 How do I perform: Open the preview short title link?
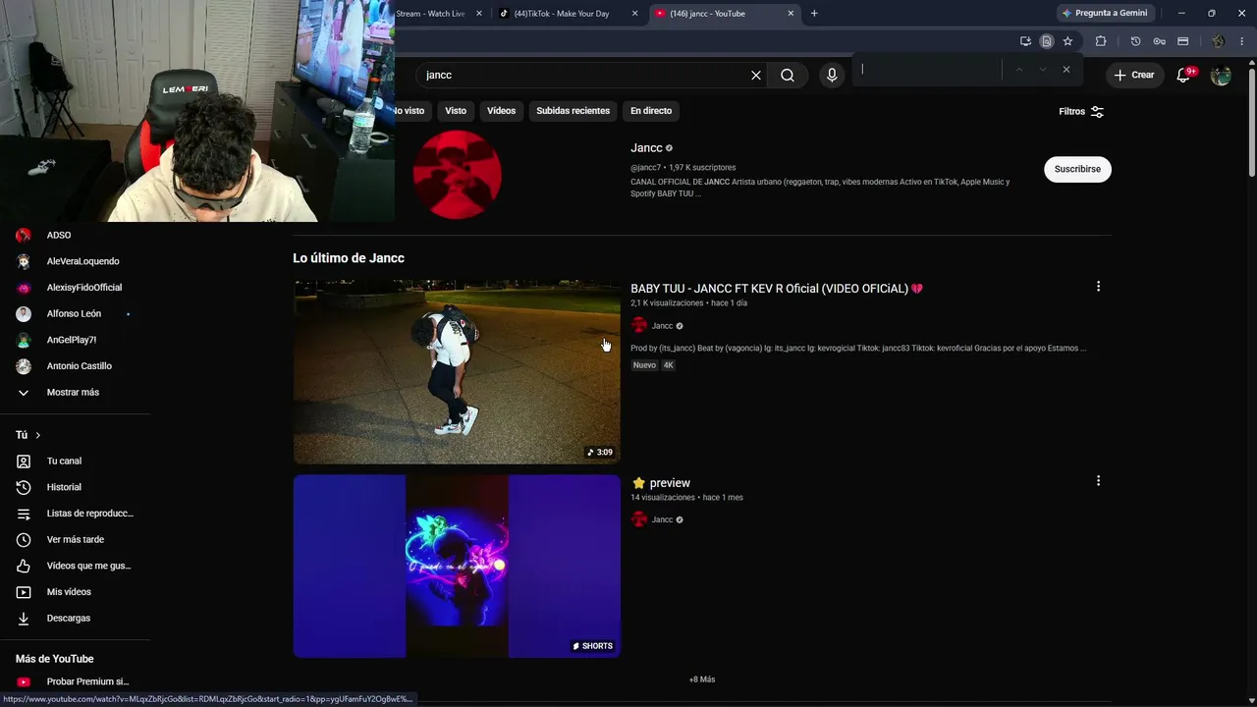661,483
